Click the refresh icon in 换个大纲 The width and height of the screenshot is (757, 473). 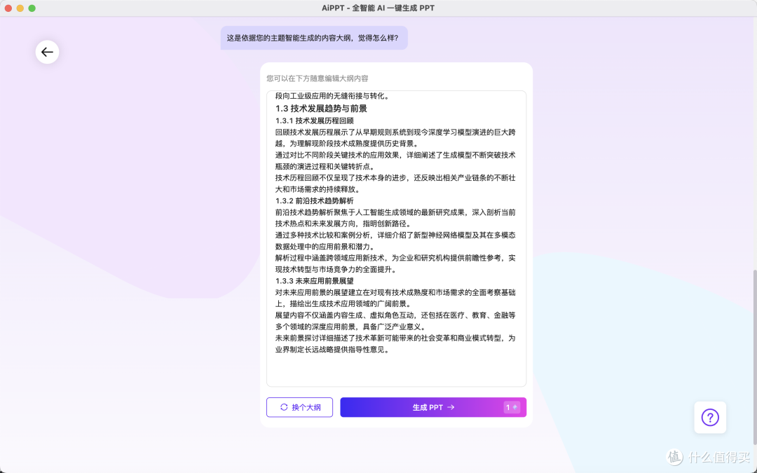point(284,407)
